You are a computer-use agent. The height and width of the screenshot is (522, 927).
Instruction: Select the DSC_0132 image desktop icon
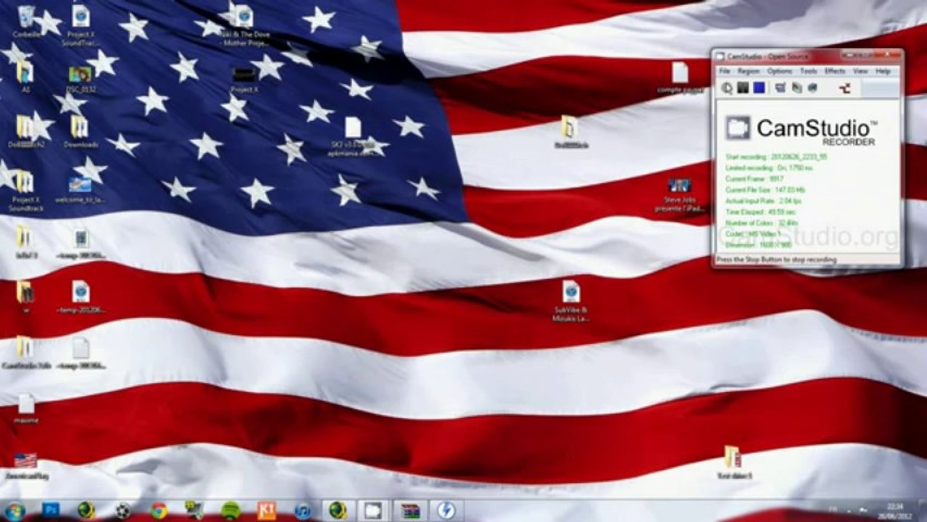coord(80,79)
